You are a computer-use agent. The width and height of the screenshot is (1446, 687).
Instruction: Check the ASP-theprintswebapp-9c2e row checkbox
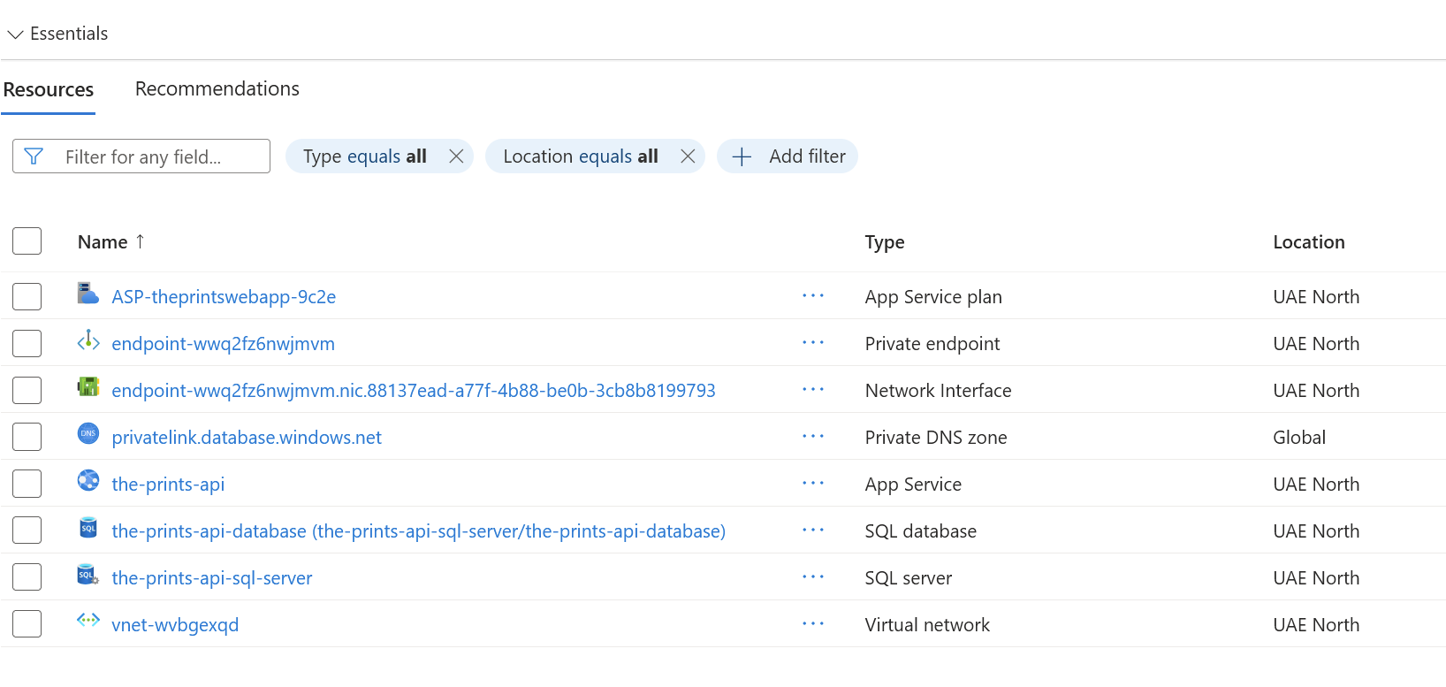[x=27, y=297]
